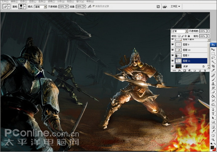The height and width of the screenshot is (152, 217).
Task: Select the Slice tool
Action: click(x=213, y=70)
